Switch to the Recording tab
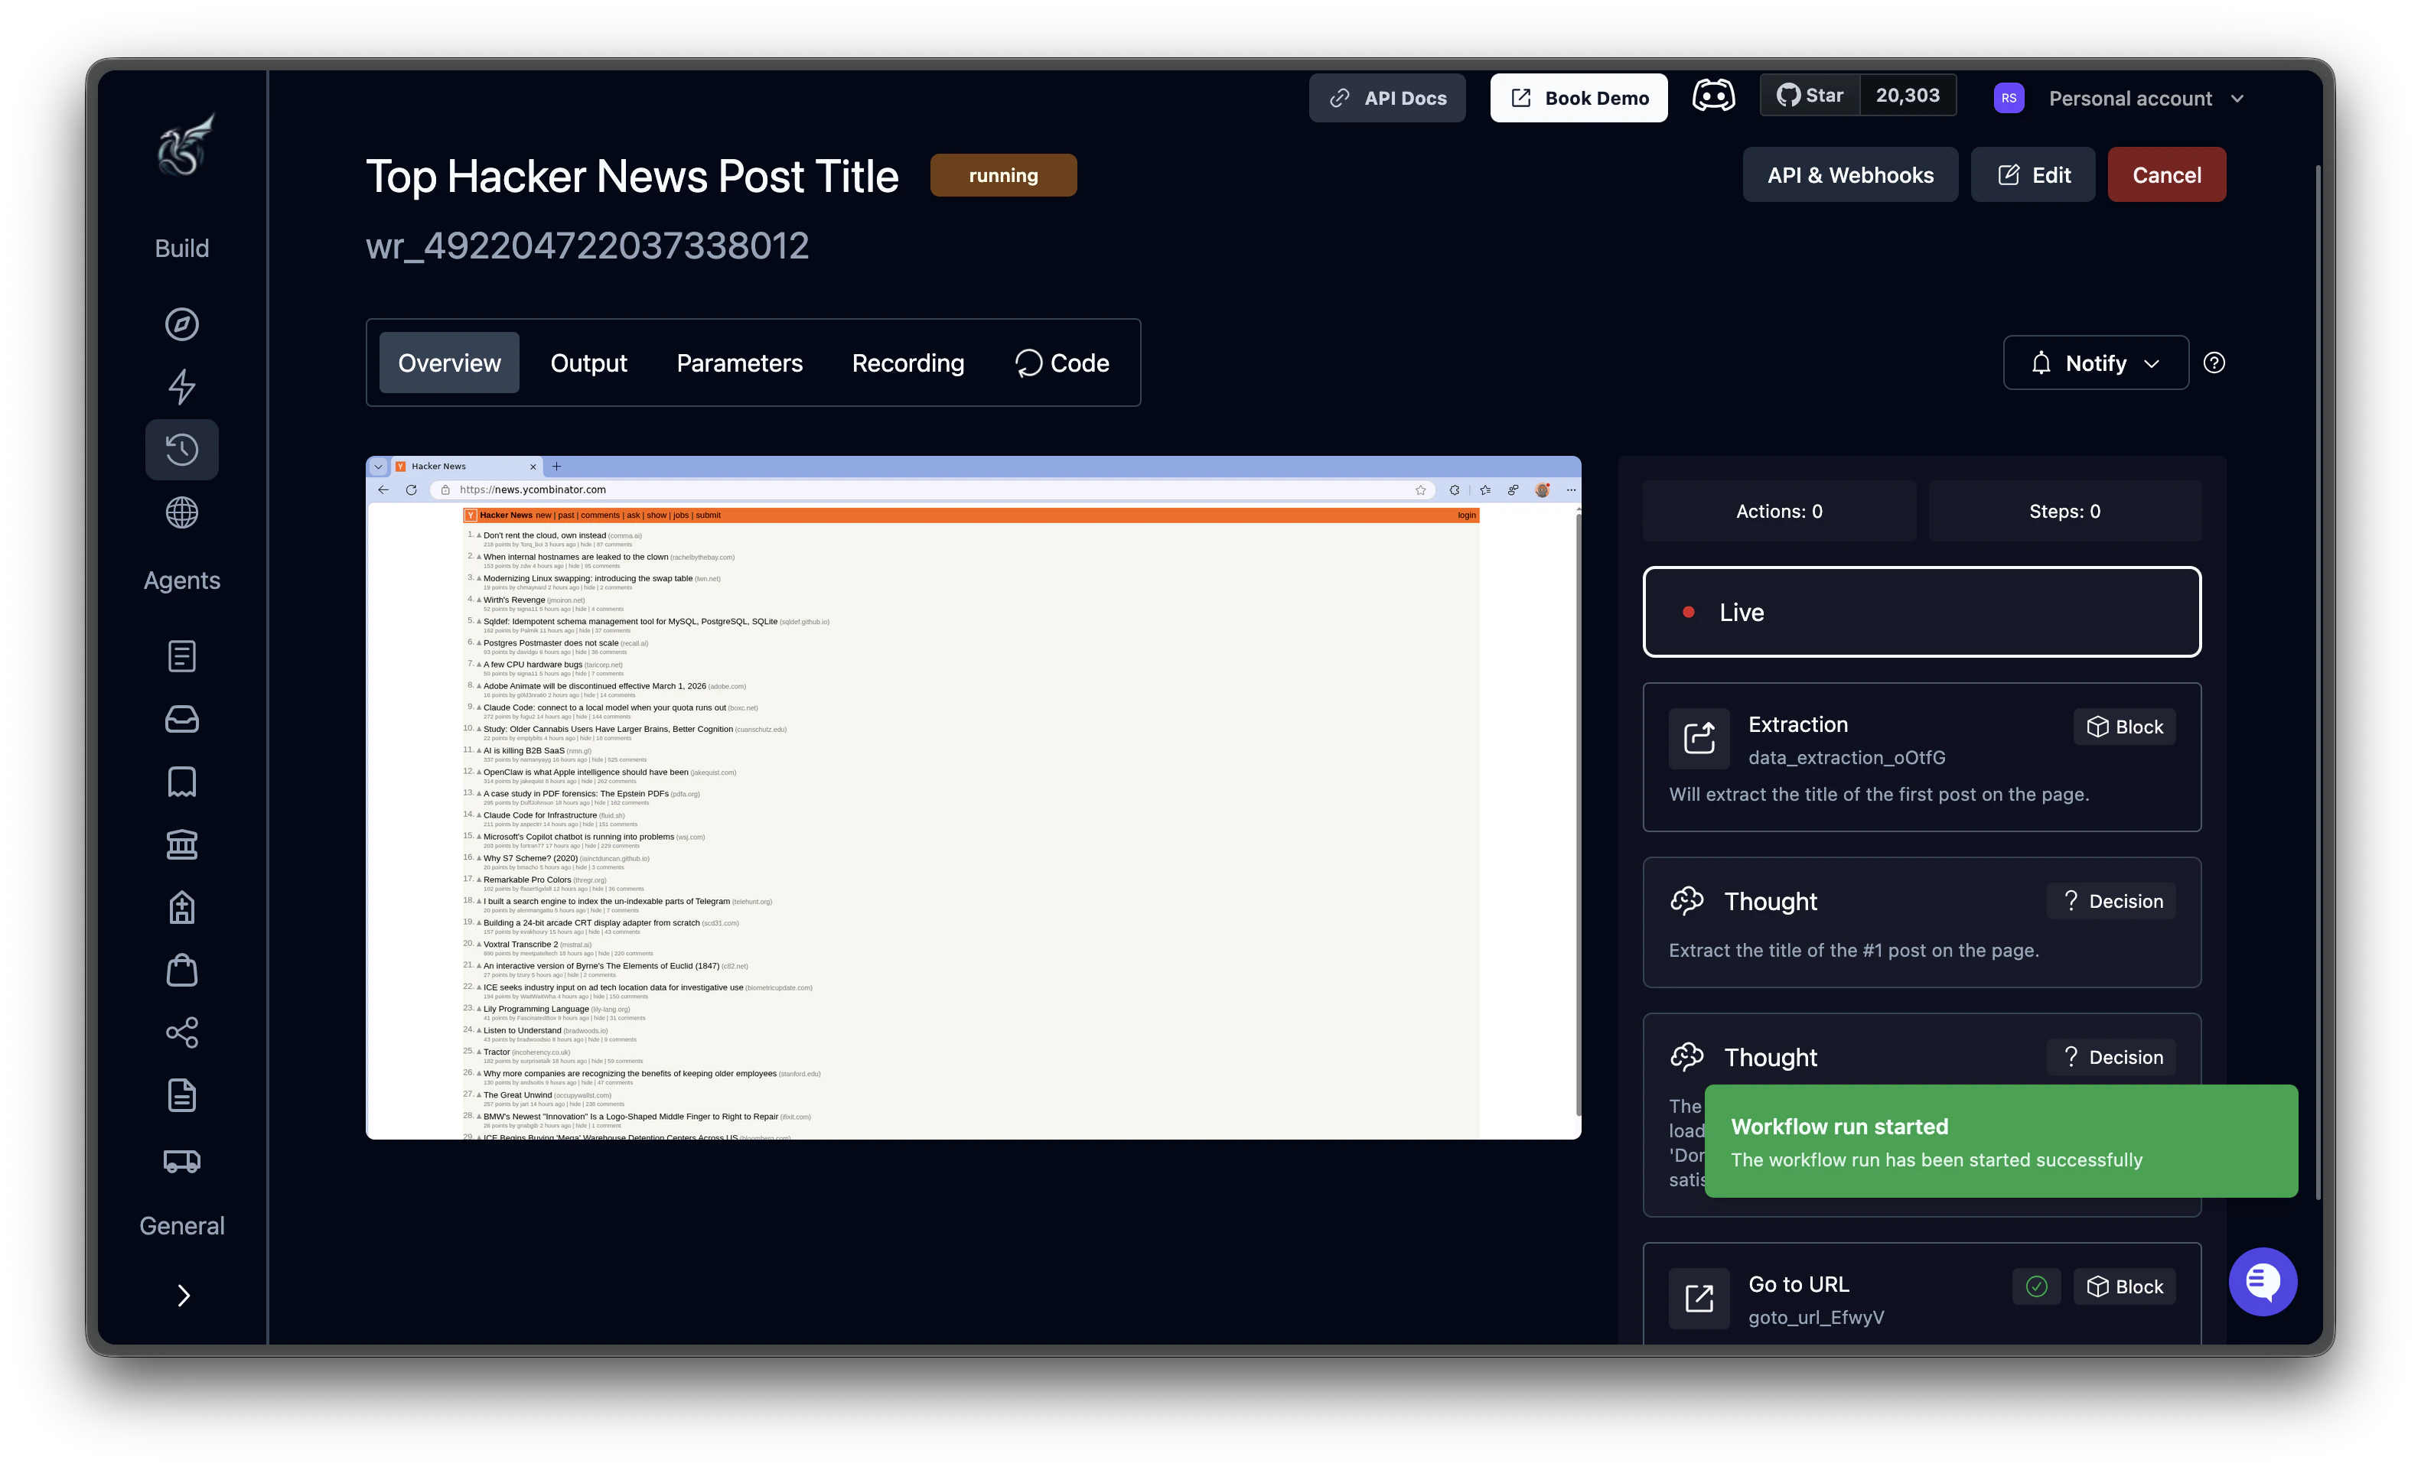This screenshot has height=1470, width=2421. 907,363
